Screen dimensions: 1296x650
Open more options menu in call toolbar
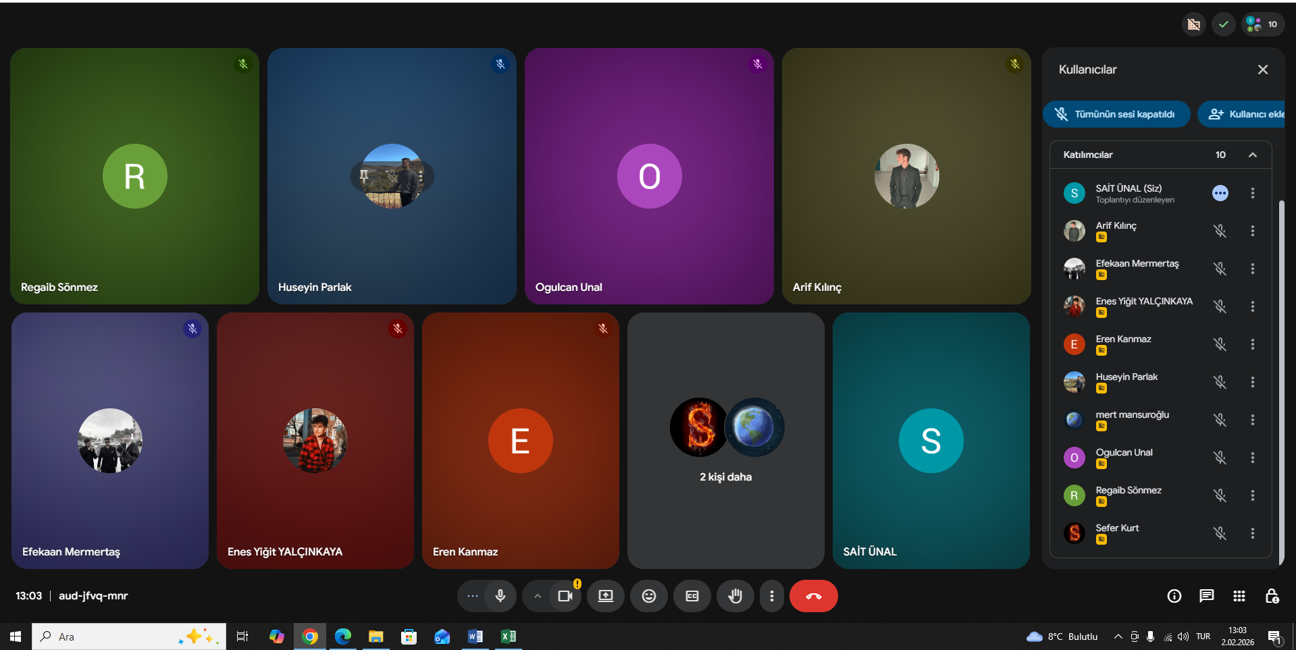[x=771, y=596]
